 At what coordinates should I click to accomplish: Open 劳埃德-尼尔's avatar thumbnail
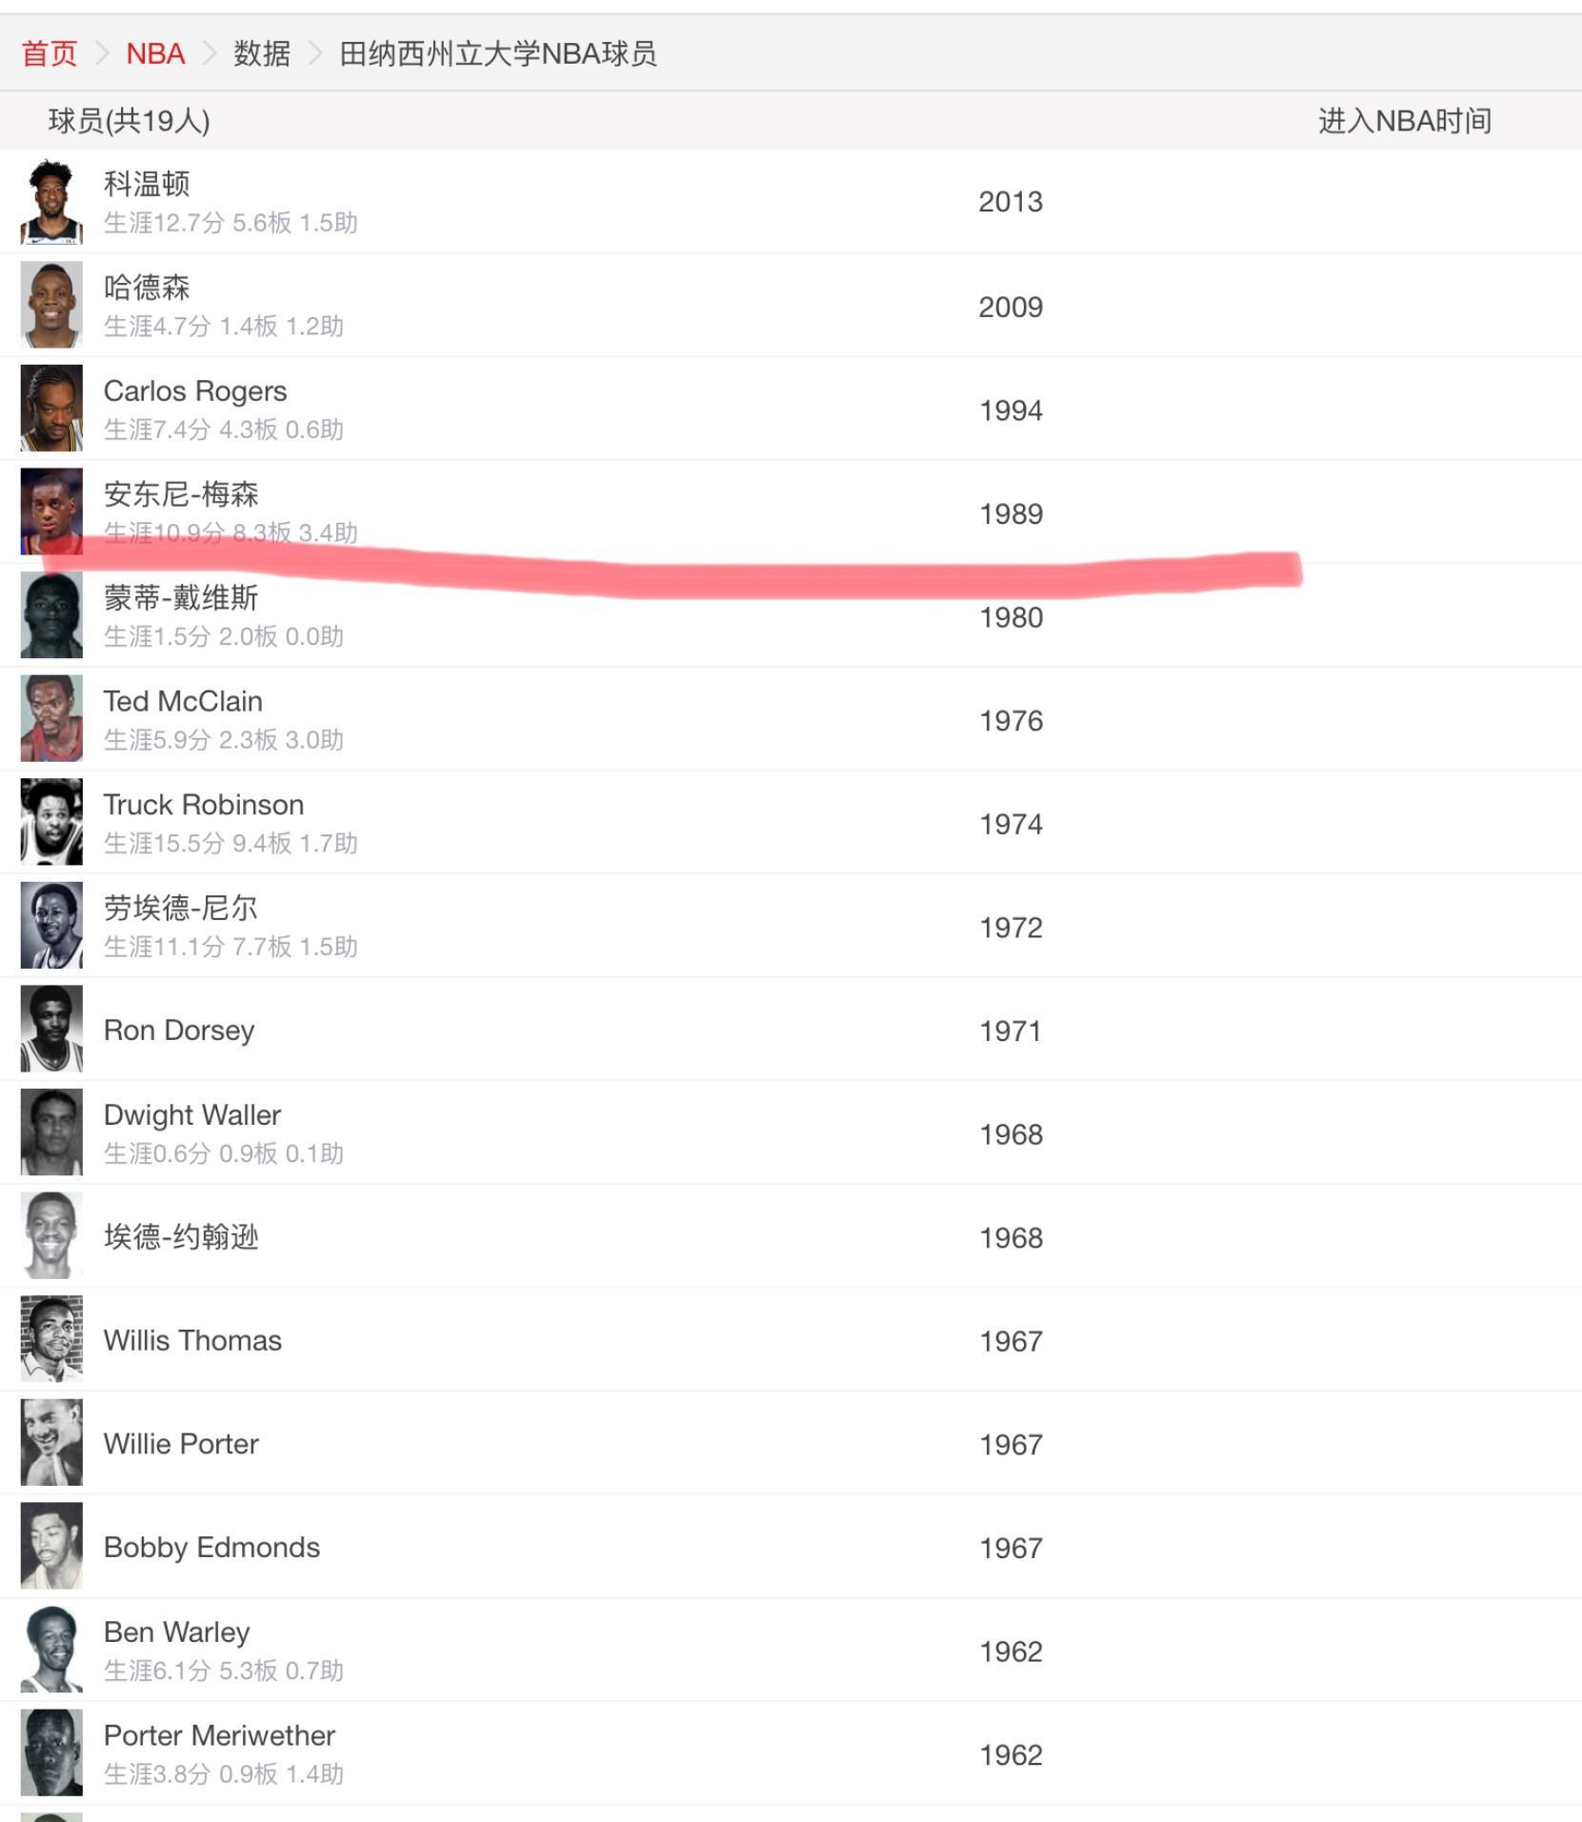(x=51, y=926)
